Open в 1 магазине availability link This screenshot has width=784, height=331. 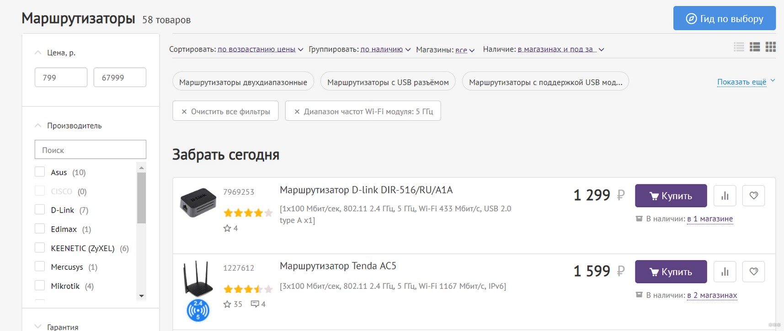(x=710, y=219)
